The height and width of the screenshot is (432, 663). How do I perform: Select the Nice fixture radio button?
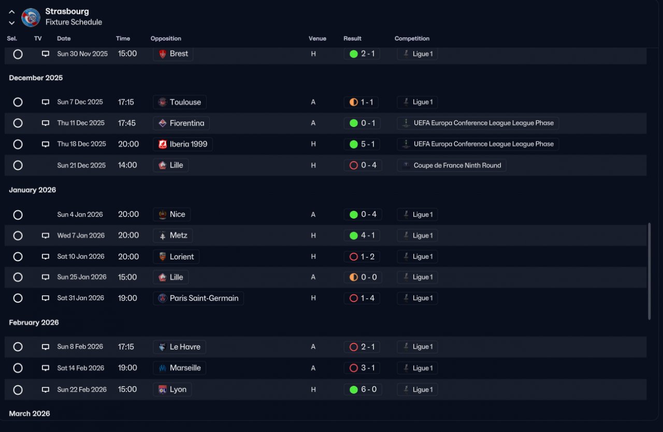(18, 214)
